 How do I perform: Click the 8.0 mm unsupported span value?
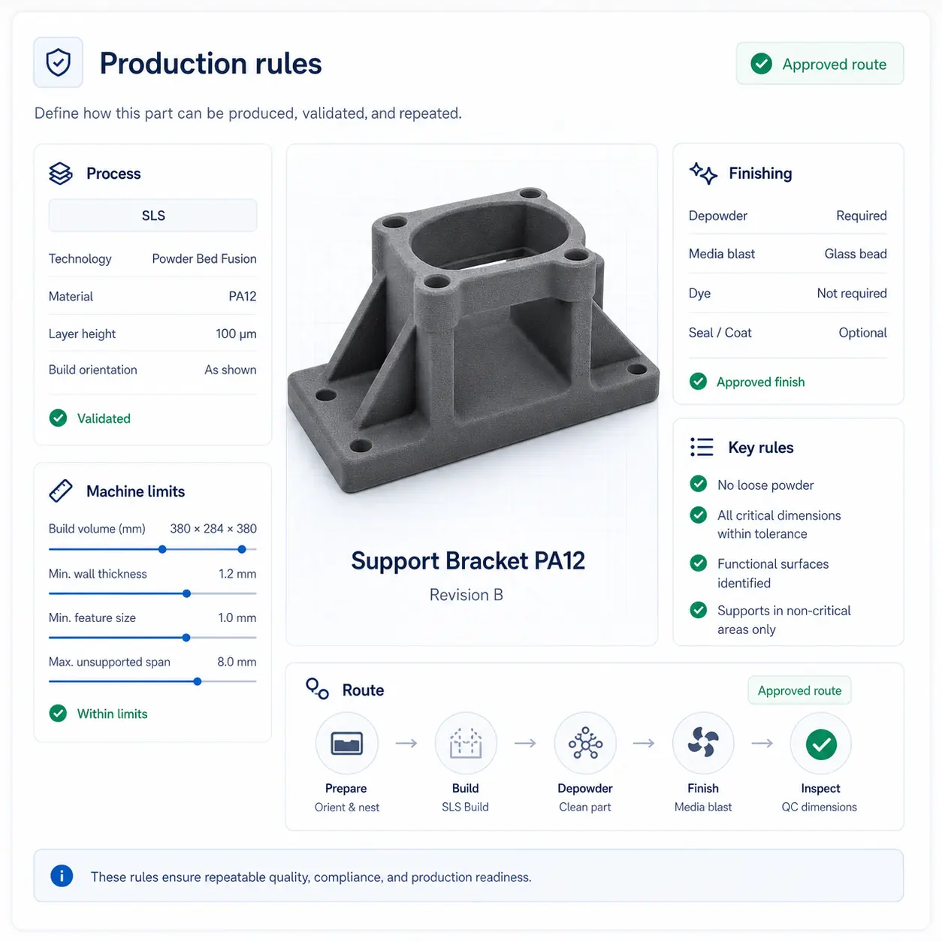click(x=237, y=662)
